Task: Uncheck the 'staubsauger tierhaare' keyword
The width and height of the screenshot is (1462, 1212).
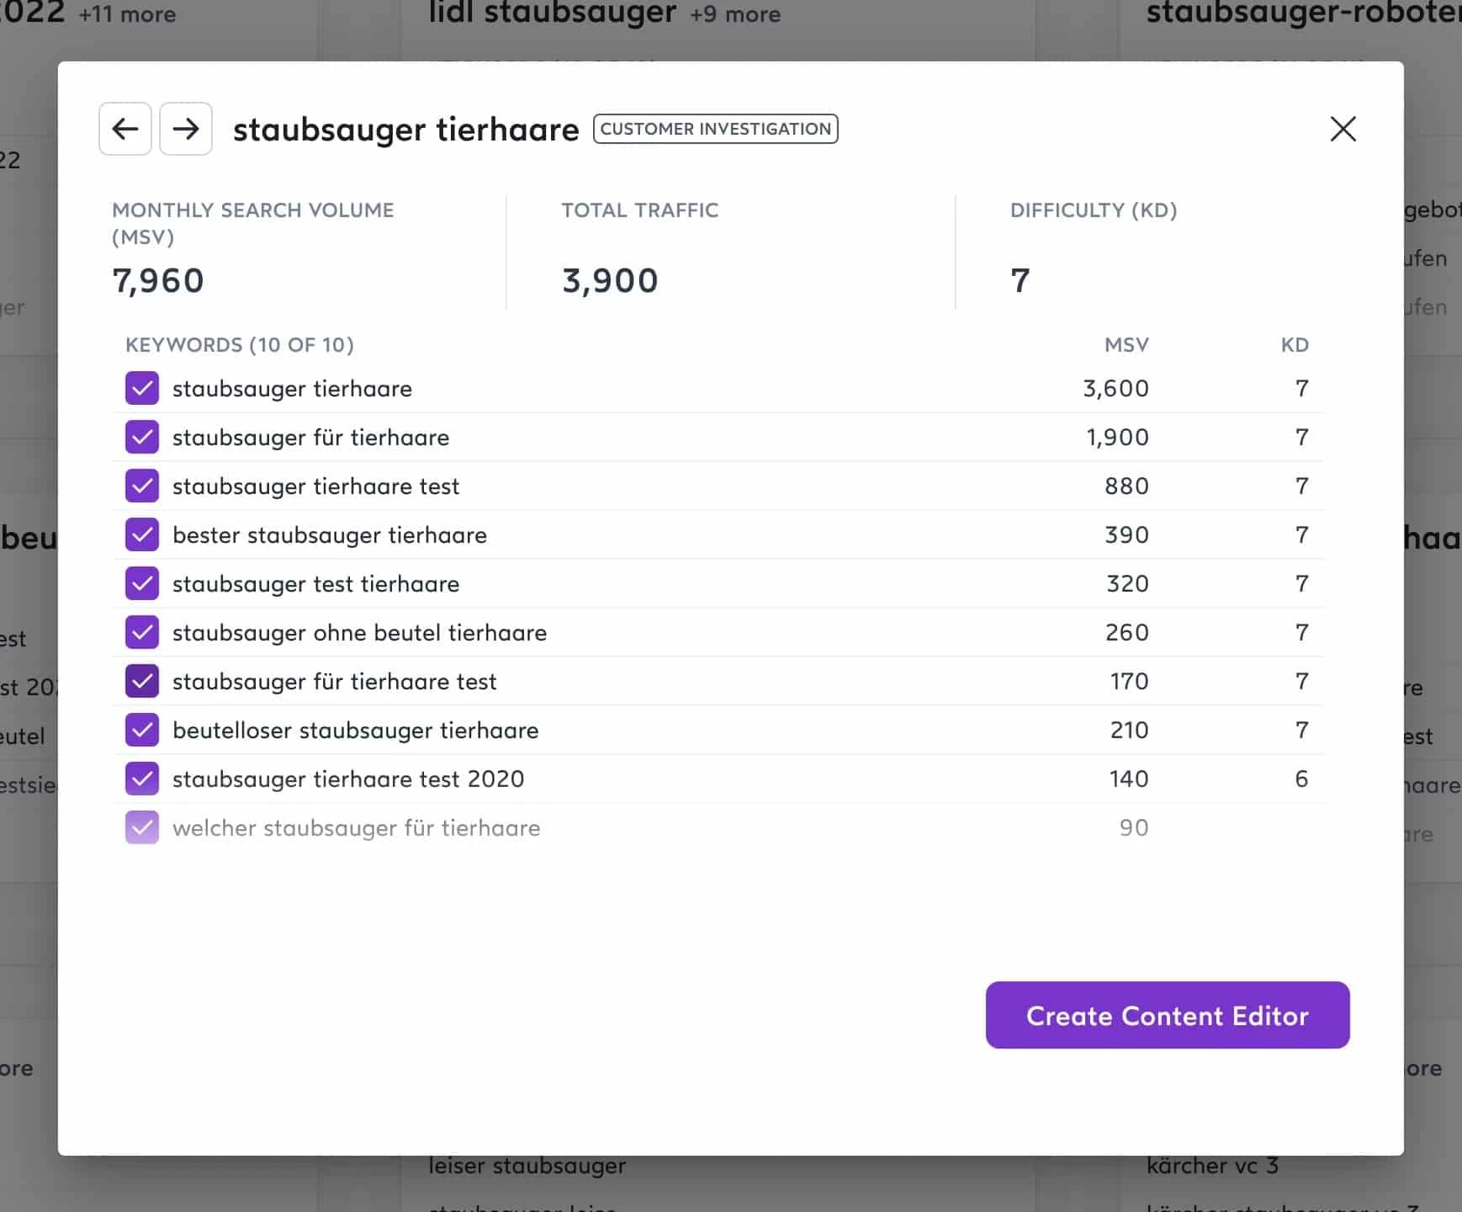Action: (x=142, y=388)
